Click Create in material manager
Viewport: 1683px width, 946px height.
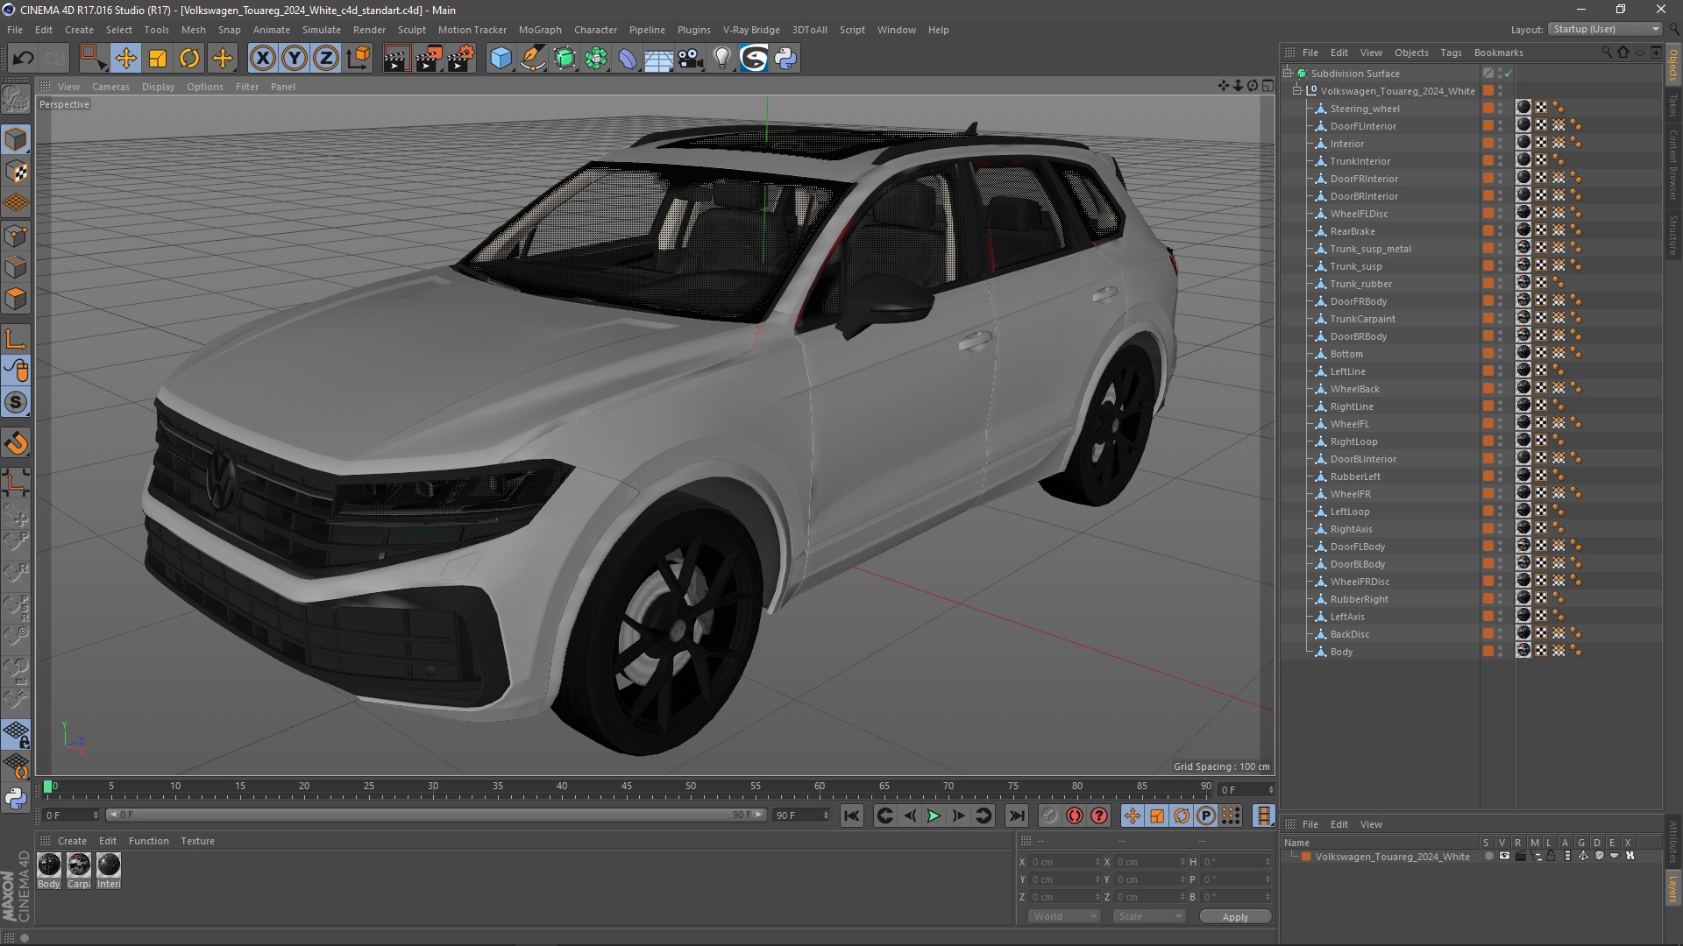[x=72, y=841]
